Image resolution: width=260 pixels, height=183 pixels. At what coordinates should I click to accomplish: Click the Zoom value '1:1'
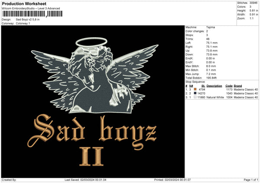pyautogui.click(x=251, y=18)
